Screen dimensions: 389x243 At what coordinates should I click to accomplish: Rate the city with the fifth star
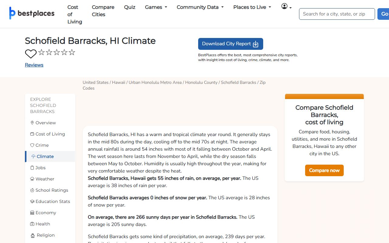(72, 52)
